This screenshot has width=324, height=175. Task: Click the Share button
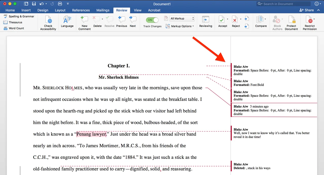(307, 10)
